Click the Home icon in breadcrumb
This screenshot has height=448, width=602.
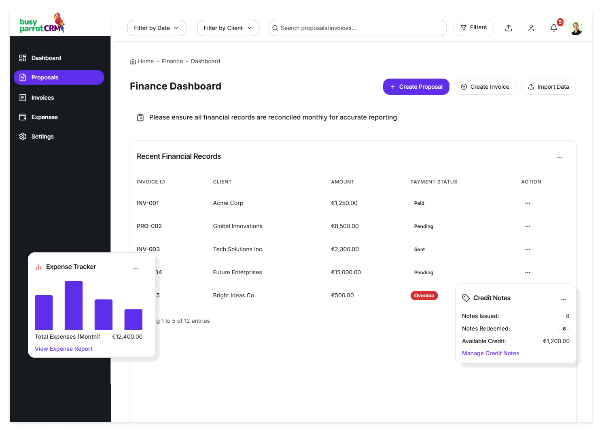133,62
